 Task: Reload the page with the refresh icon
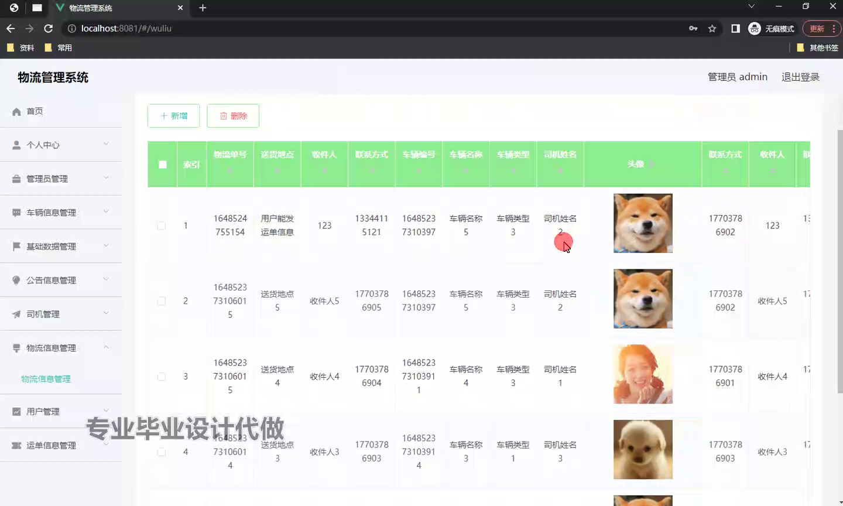49,28
